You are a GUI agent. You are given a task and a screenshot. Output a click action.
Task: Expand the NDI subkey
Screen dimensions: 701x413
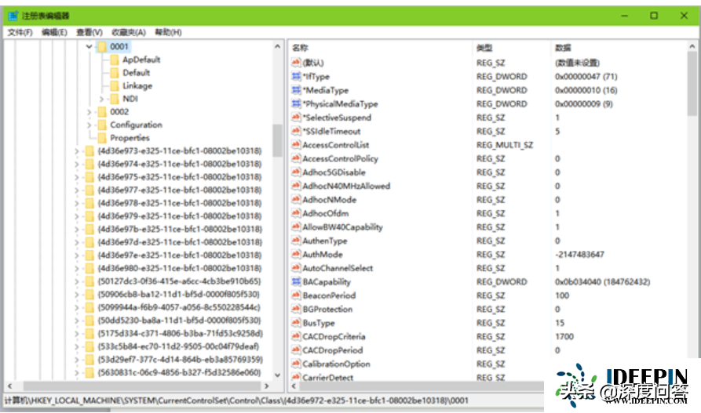tap(101, 99)
